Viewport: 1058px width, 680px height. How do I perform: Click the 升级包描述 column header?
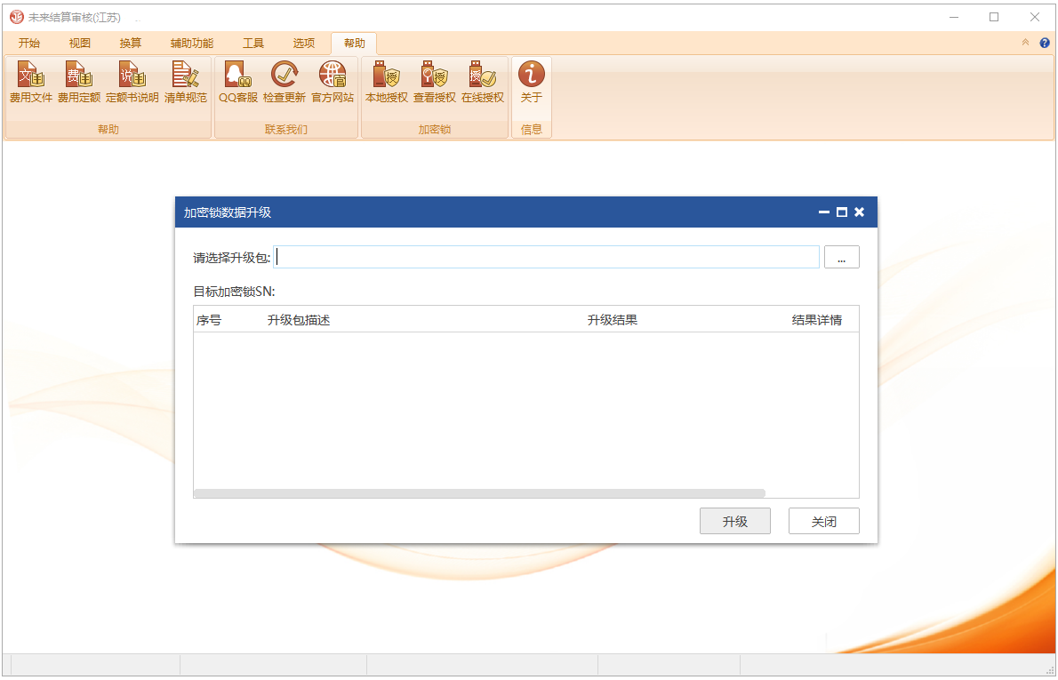click(298, 320)
